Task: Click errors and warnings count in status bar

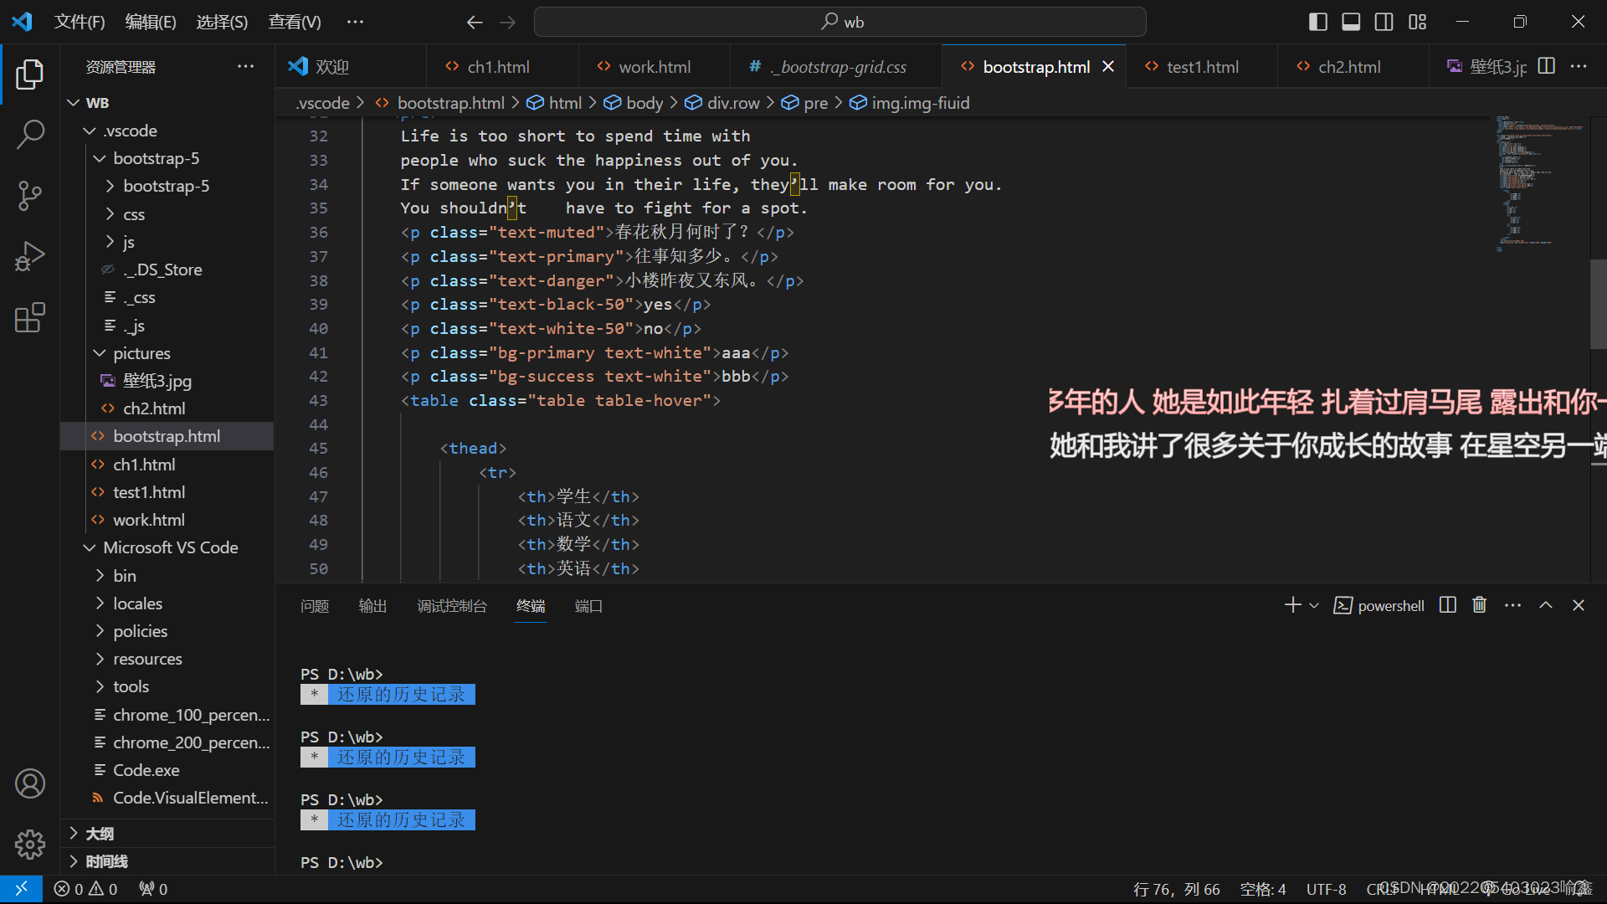Action: (x=85, y=889)
